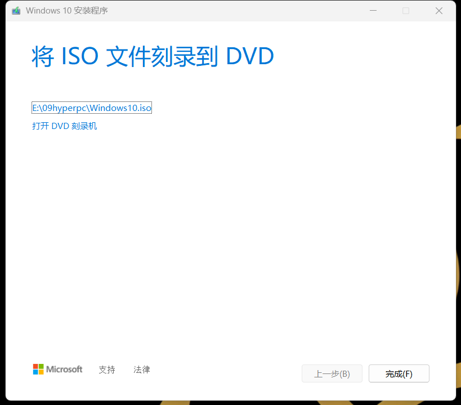461x405 pixels.
Task: Minimize the Windows 10 安装程序 window
Action: coord(373,11)
